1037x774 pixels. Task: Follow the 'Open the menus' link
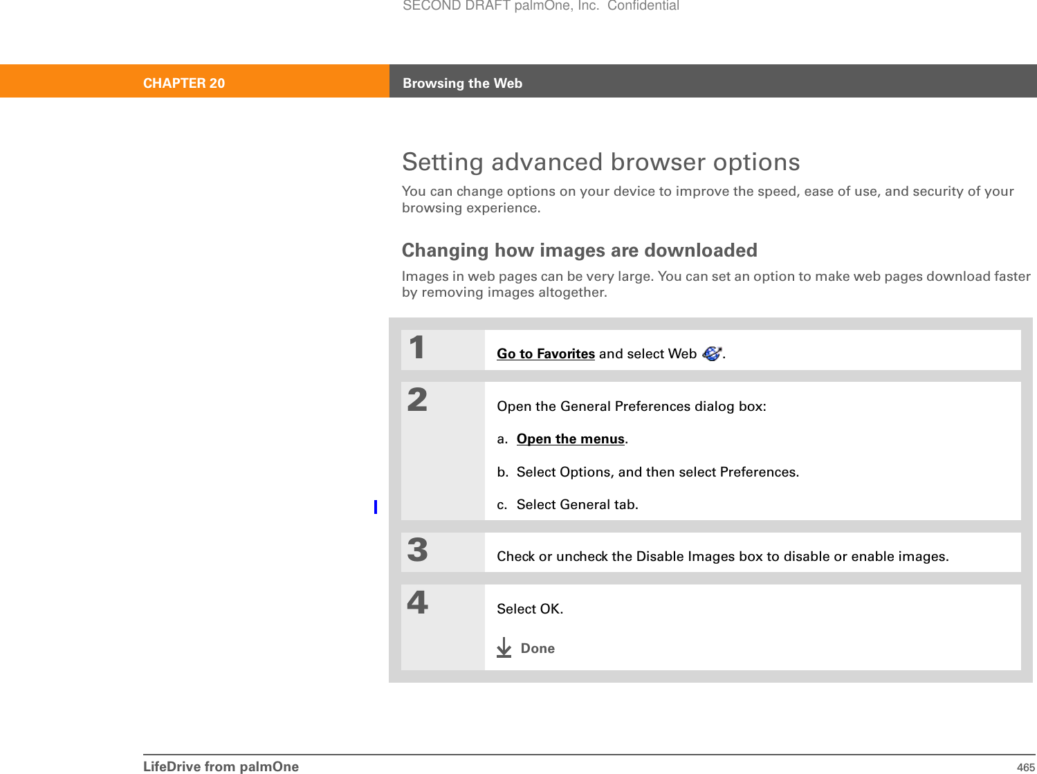tap(571, 439)
